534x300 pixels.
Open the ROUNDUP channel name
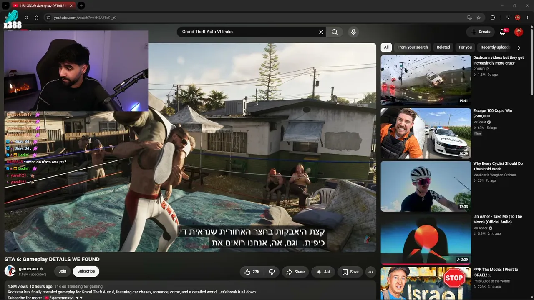tap(481, 70)
